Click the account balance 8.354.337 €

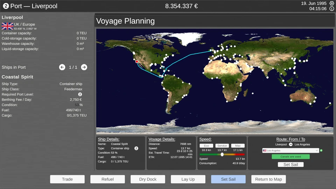coord(181,6)
